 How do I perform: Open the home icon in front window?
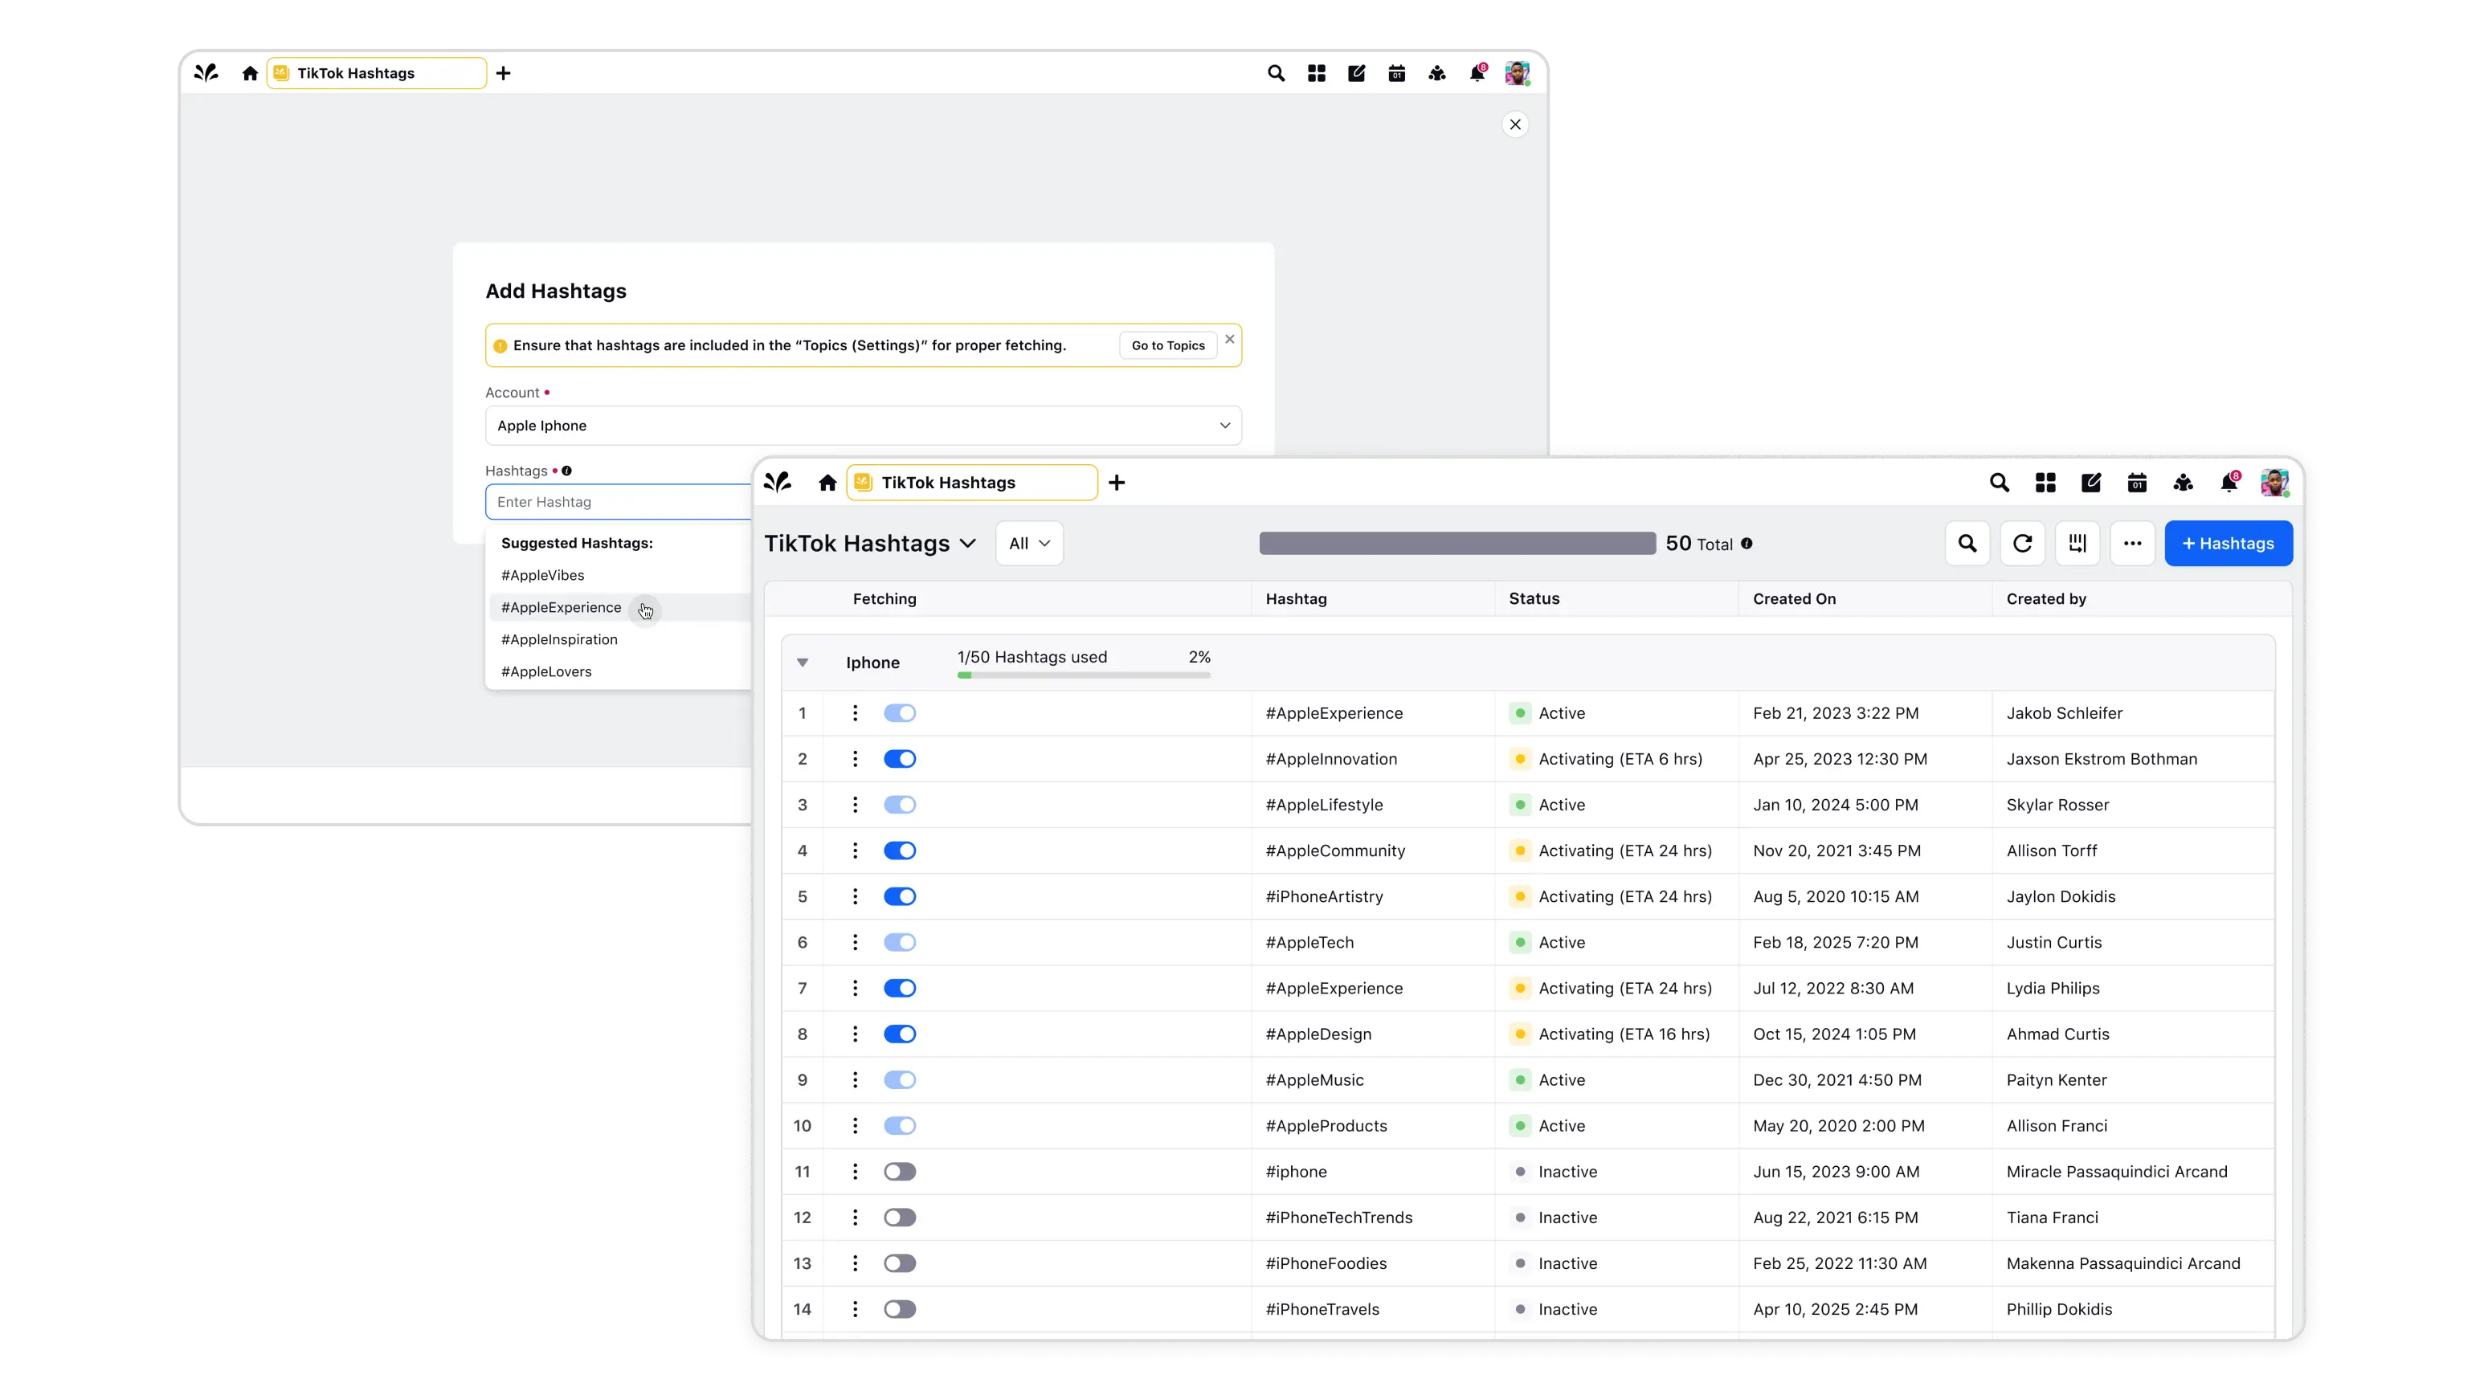coord(827,483)
